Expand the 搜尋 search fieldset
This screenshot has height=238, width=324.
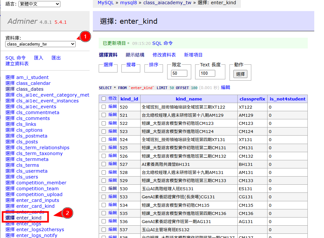pyautogui.click(x=131, y=65)
